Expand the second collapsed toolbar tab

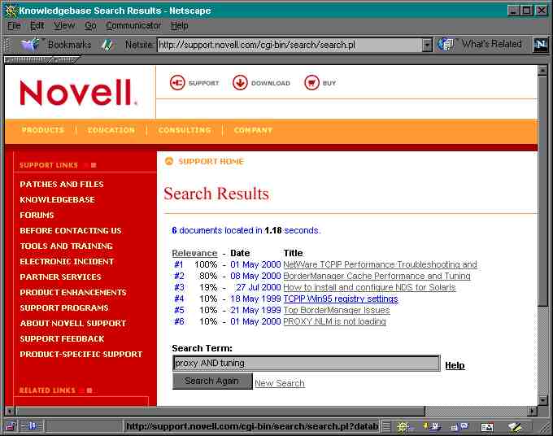65,60
